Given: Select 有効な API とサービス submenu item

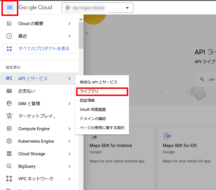Looking at the screenshot, I should (102, 82).
